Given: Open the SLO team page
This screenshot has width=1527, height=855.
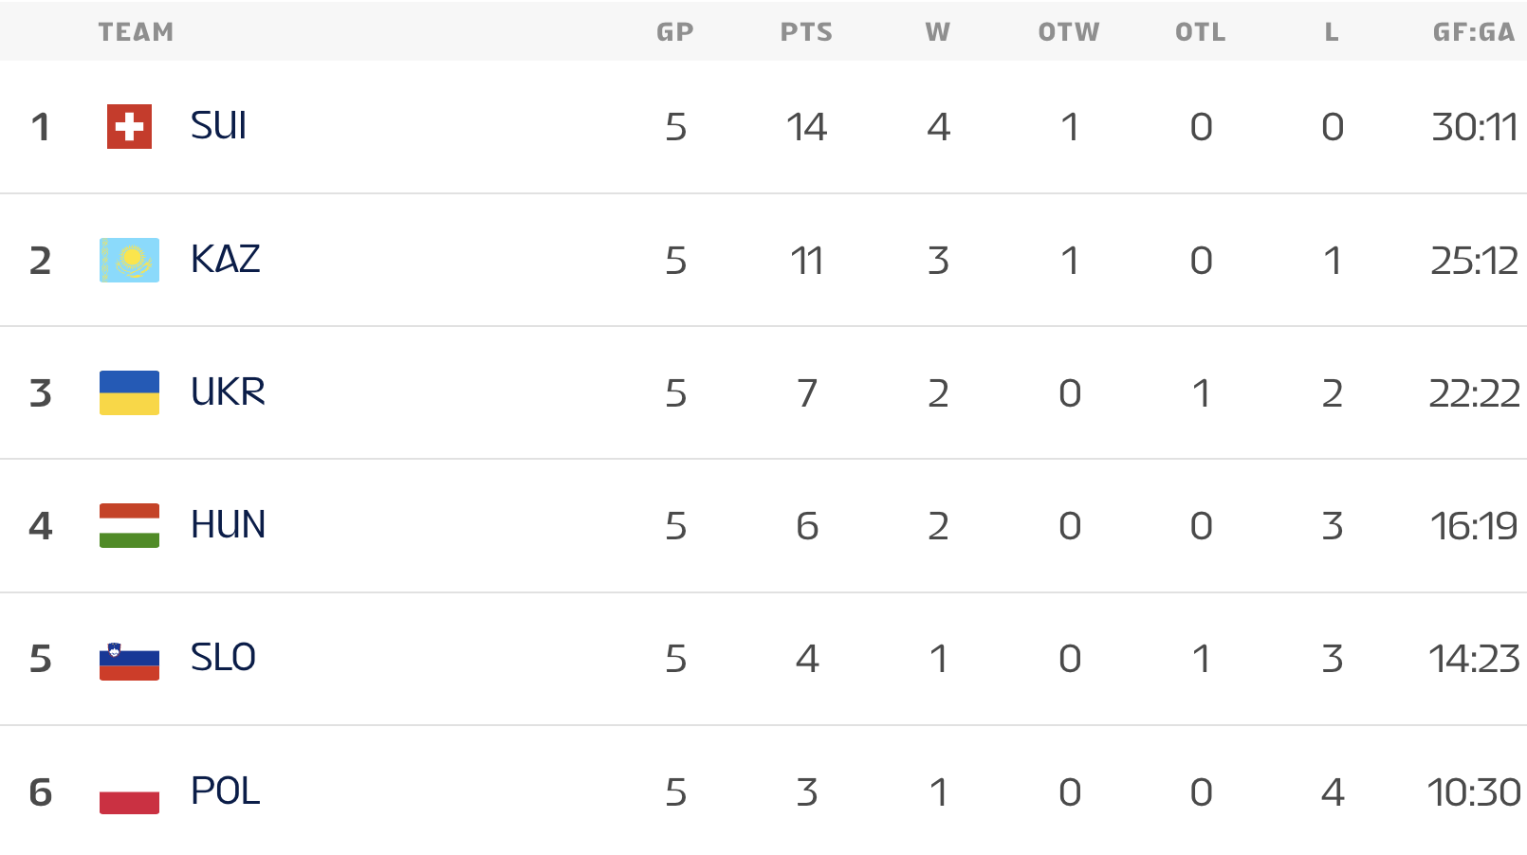Looking at the screenshot, I should pyautogui.click(x=223, y=658).
